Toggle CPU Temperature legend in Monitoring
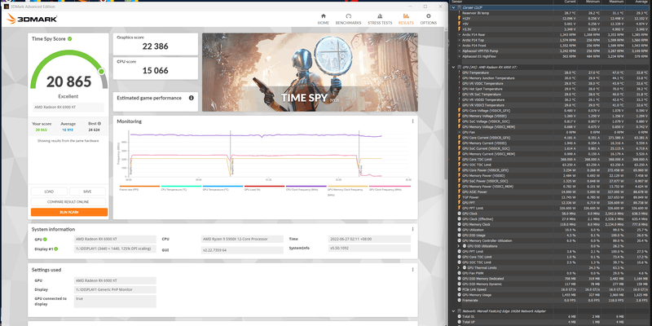 pyautogui.click(x=181, y=188)
